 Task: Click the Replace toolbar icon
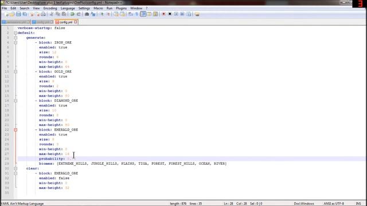click(93, 14)
